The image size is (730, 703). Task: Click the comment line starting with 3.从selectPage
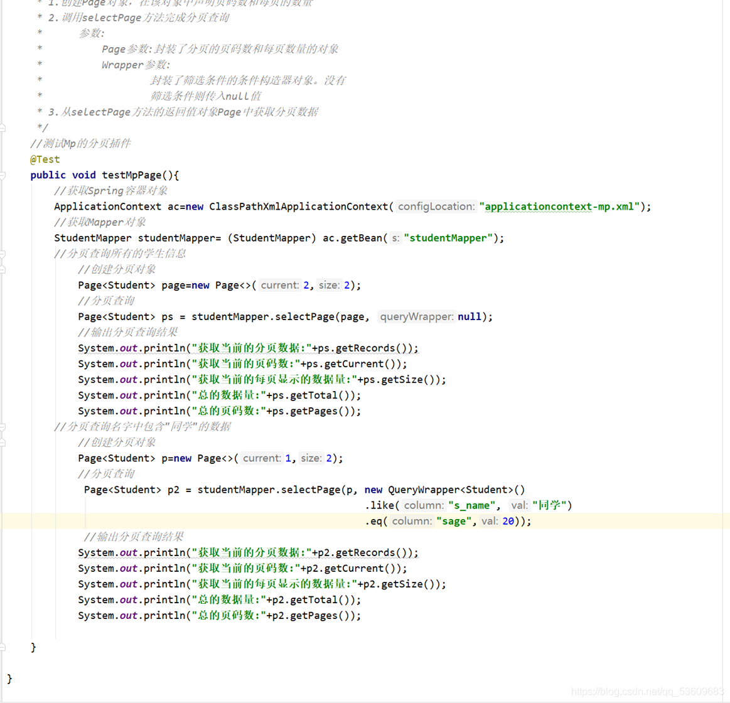[183, 112]
